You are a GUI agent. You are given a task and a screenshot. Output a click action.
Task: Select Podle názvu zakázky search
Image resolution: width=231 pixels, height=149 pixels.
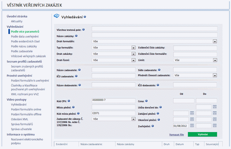(24, 46)
